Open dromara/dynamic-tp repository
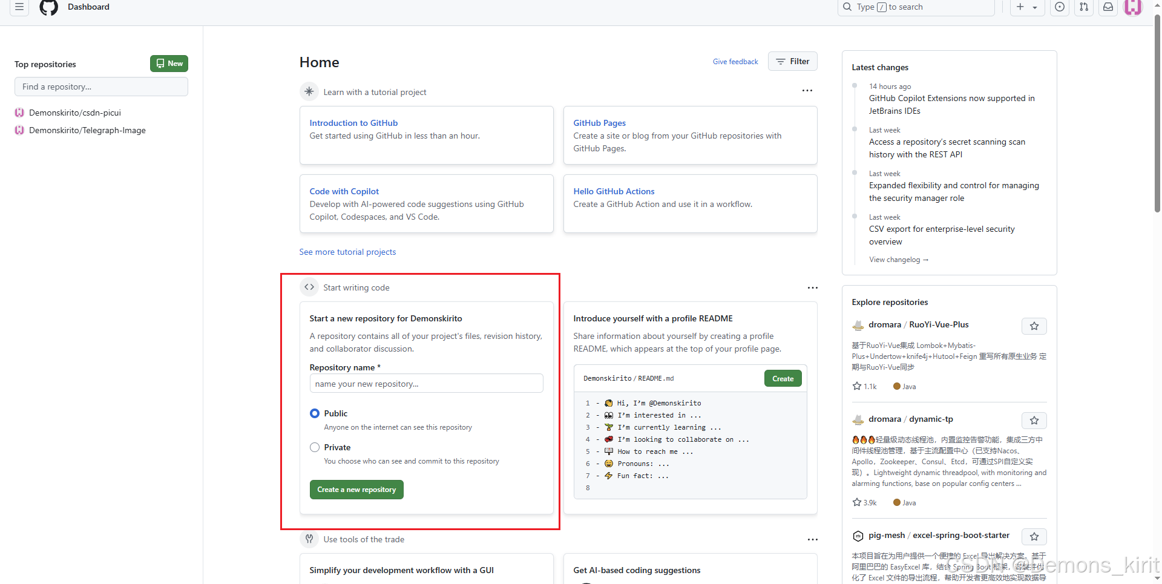 [x=911, y=419]
